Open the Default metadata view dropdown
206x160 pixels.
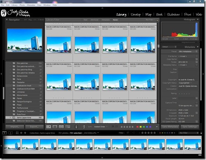[169, 47]
